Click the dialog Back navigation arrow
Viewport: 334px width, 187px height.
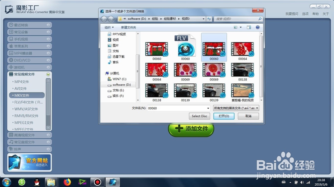(x=104, y=19)
